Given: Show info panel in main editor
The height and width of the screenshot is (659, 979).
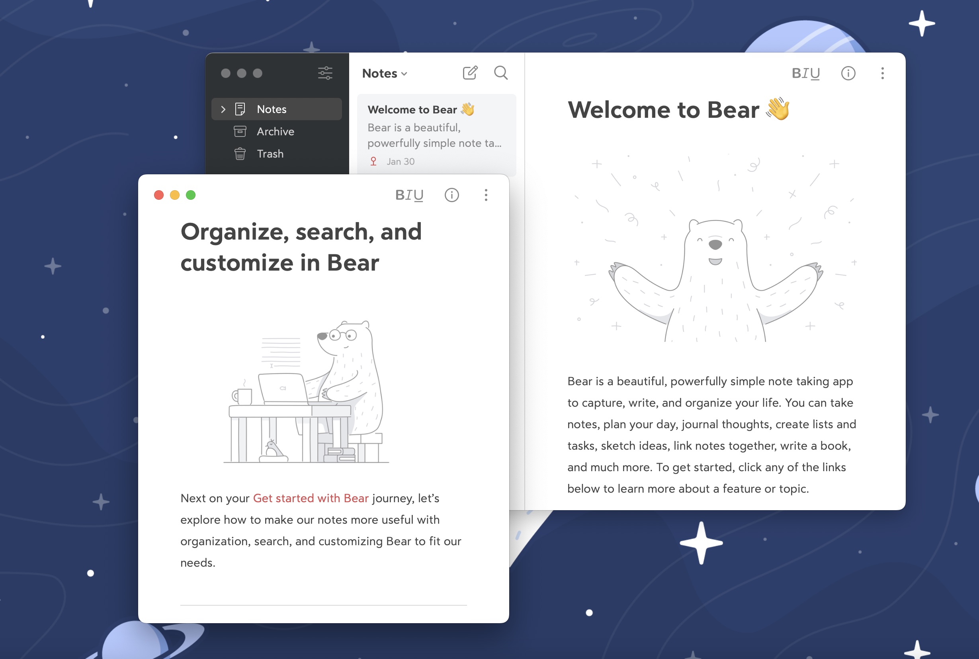Looking at the screenshot, I should (x=848, y=73).
